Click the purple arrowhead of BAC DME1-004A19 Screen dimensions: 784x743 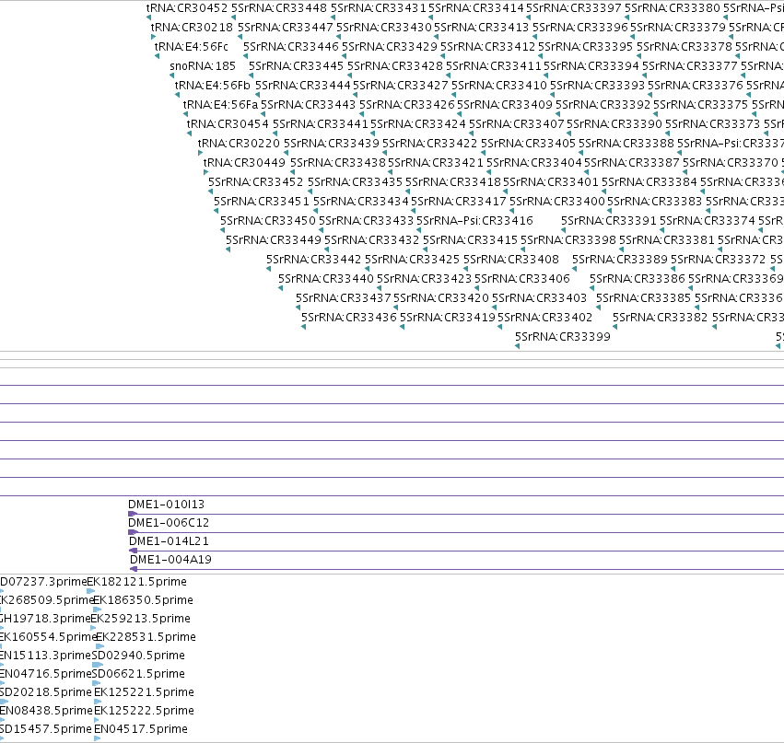click(x=134, y=569)
